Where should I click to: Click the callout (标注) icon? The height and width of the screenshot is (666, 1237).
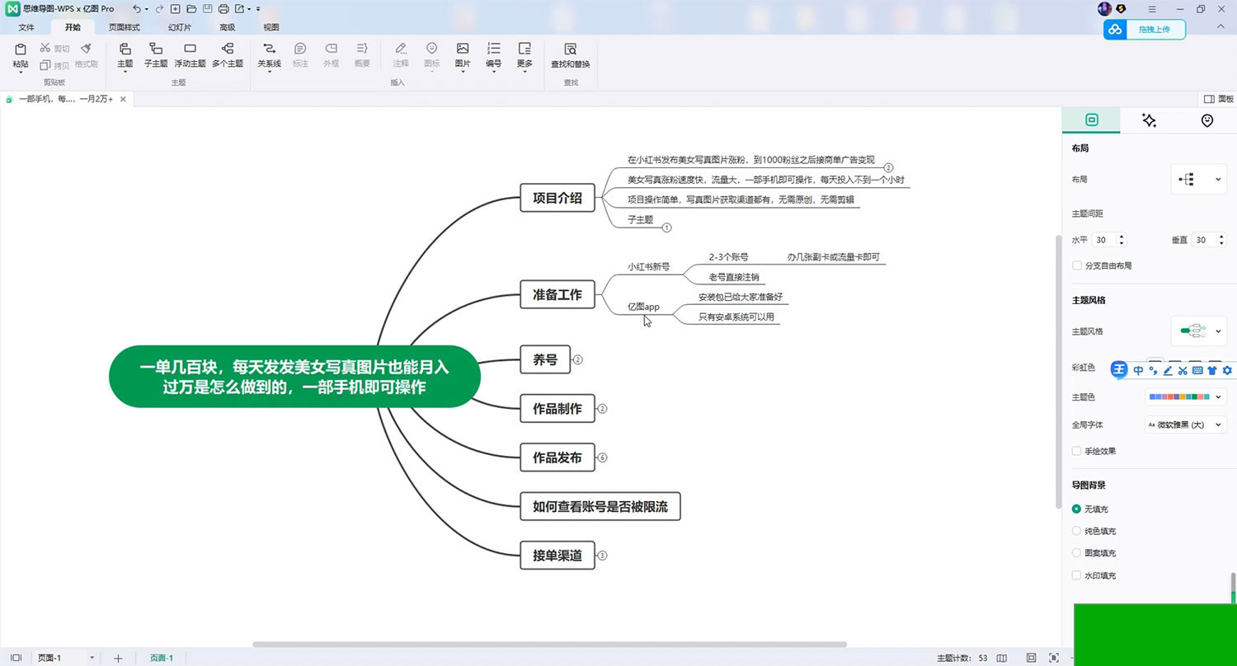click(x=300, y=49)
